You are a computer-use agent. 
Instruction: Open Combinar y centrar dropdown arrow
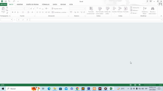pyautogui.click(x=68, y=12)
